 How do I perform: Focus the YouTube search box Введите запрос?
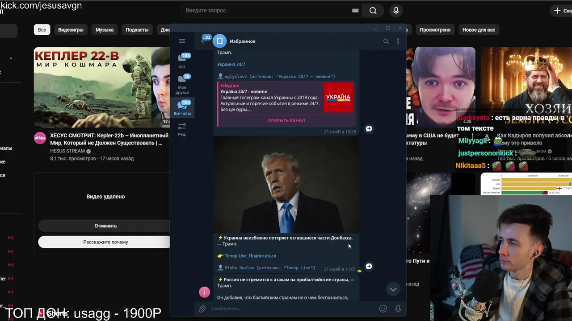pyautogui.click(x=268, y=10)
